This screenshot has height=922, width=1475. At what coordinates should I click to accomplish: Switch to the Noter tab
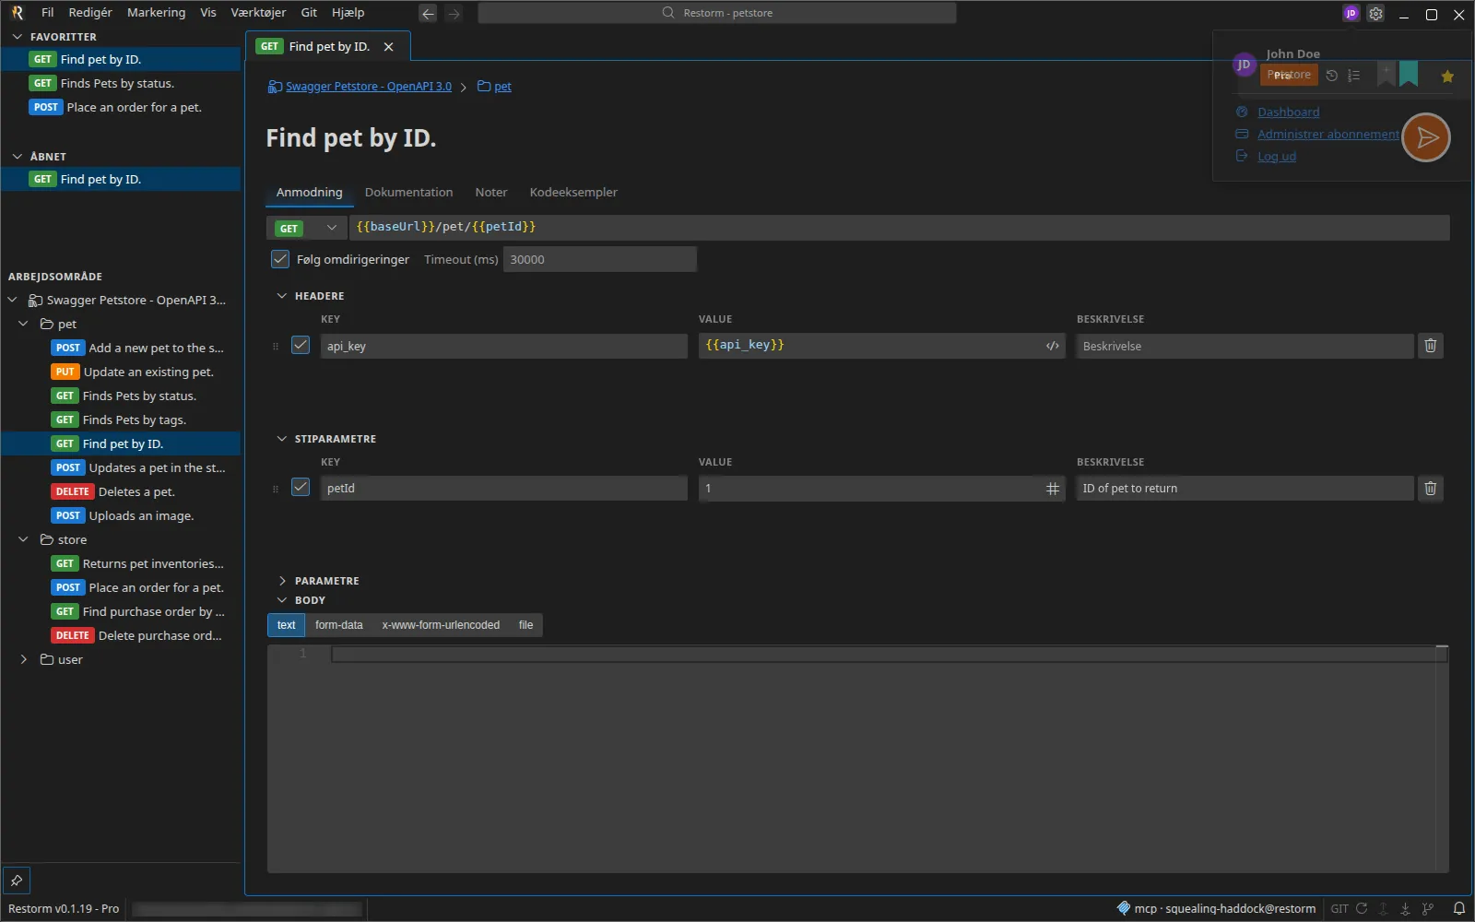(491, 193)
